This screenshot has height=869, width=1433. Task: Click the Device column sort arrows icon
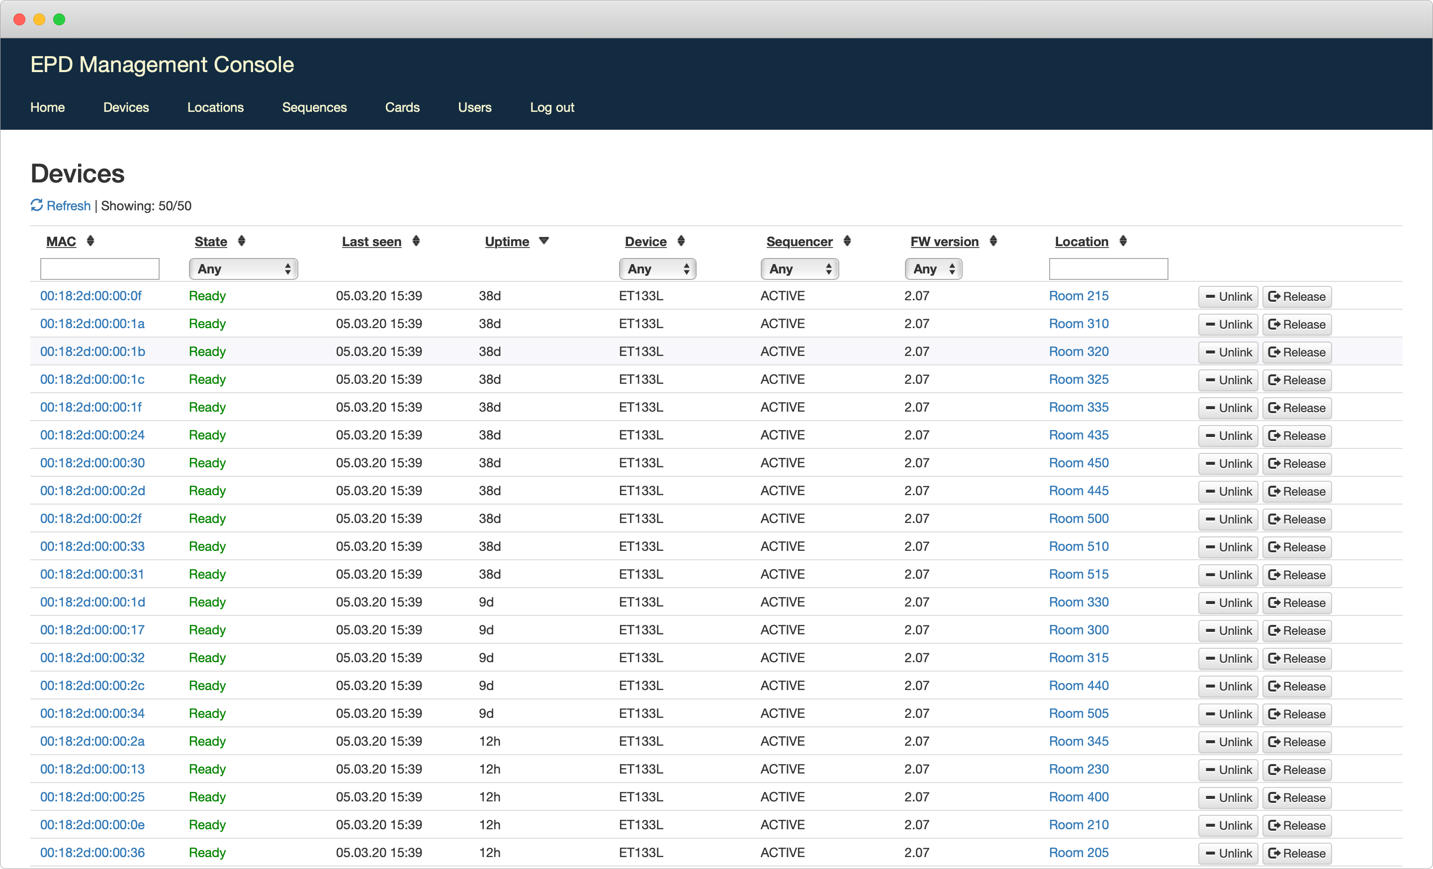click(x=681, y=241)
